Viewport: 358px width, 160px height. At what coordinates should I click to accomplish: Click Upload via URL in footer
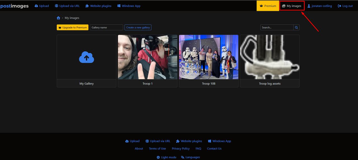point(158,141)
